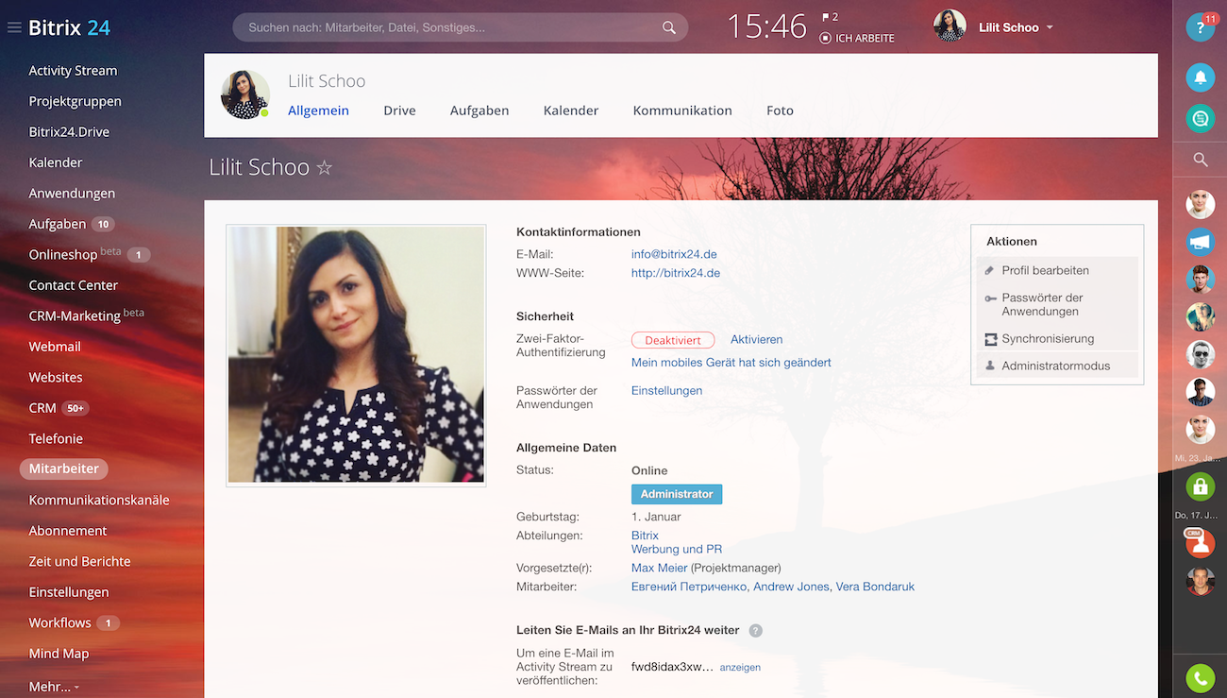Click the green phone call button
Viewport: 1227px width, 698px height.
(1201, 678)
